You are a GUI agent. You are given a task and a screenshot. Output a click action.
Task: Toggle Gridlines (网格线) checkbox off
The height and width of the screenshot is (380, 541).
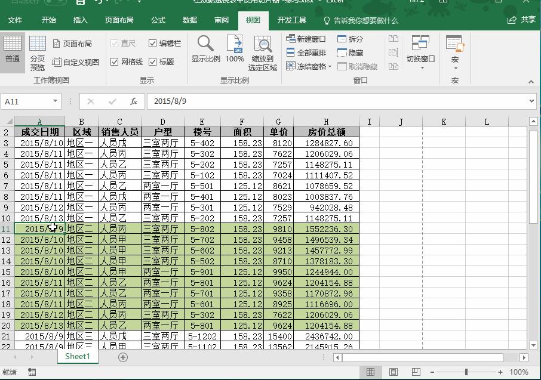point(115,62)
